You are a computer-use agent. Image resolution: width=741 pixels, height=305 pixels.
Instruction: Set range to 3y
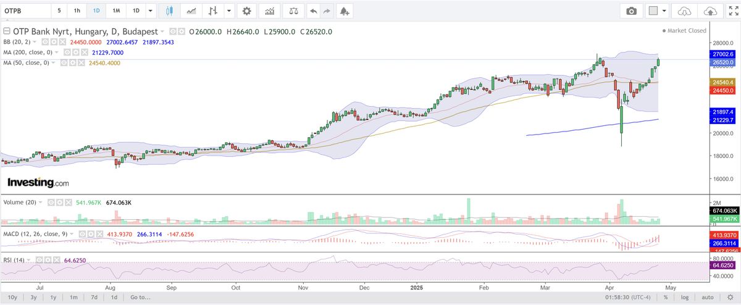point(34,298)
